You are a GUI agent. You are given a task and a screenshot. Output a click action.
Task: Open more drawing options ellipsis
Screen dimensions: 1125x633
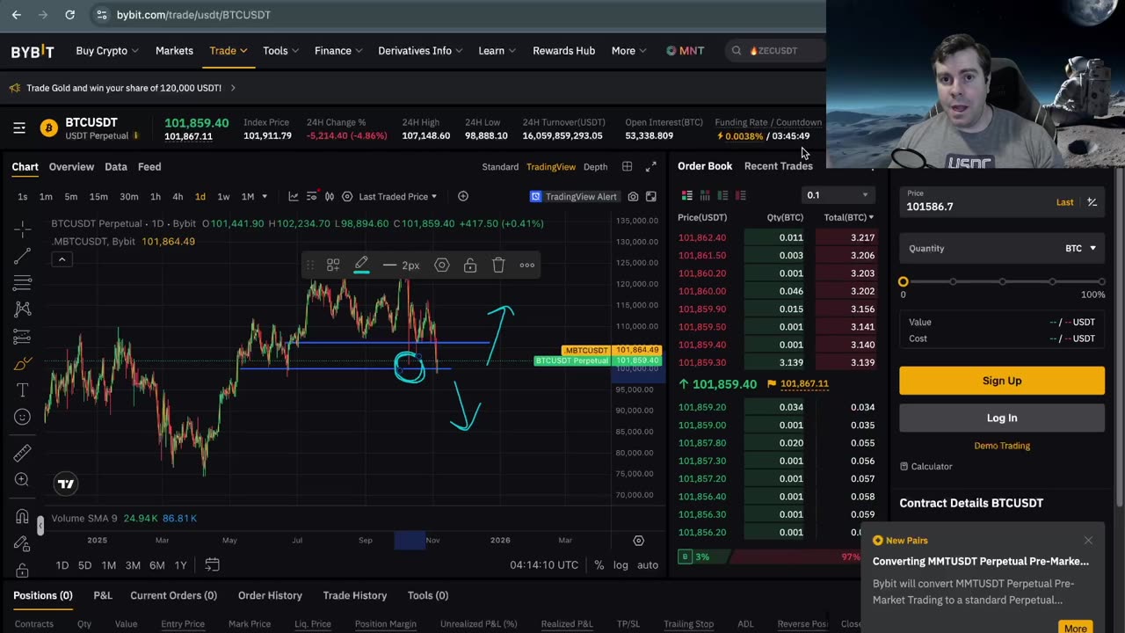click(x=526, y=265)
